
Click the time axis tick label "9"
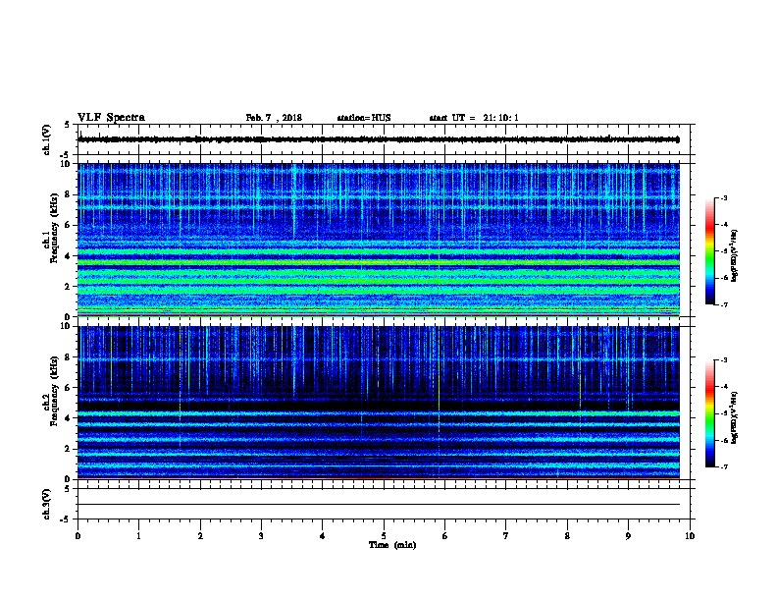pyautogui.click(x=628, y=536)
